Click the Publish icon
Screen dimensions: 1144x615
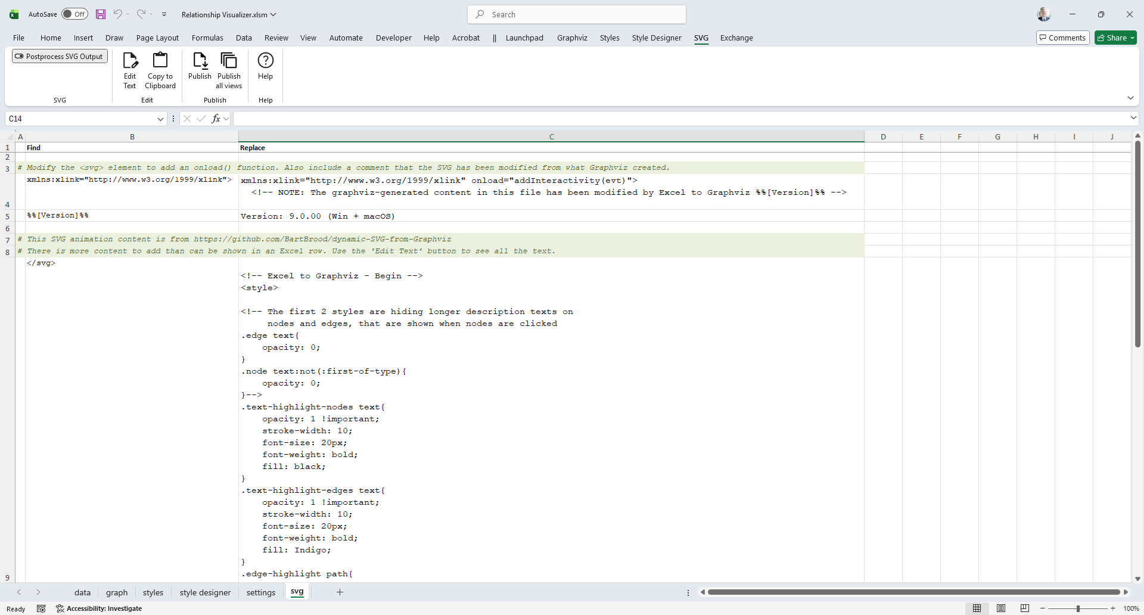click(200, 61)
